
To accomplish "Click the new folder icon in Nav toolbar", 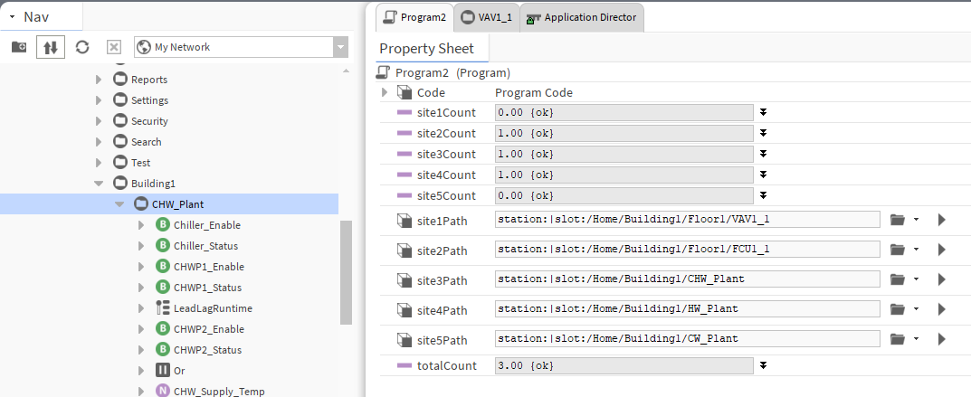I will click(18, 47).
